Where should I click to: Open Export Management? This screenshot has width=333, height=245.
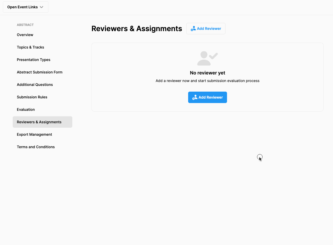point(34,134)
